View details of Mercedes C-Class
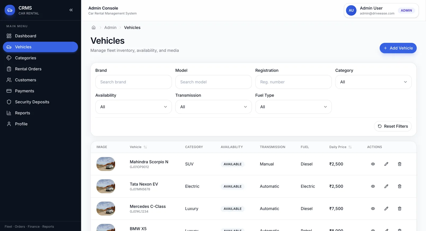426x231 pixels. (373, 209)
